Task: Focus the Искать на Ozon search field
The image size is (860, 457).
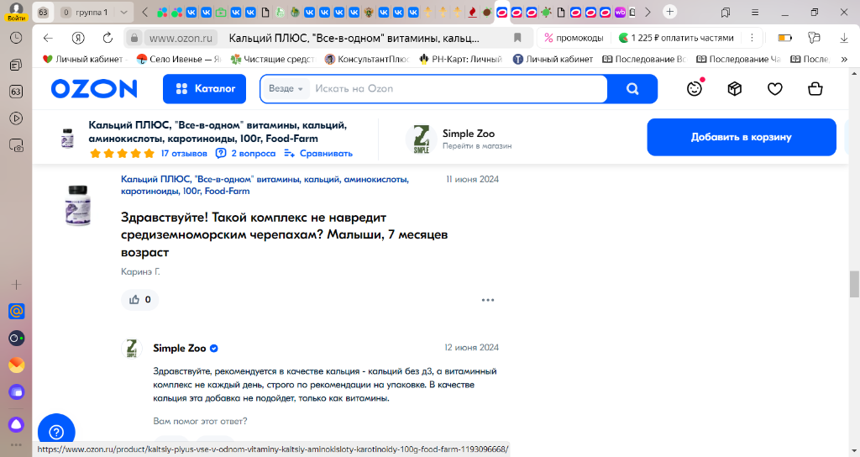Action: coord(458,89)
